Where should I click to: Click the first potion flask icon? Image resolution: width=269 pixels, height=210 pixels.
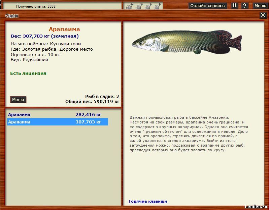point(130,6)
